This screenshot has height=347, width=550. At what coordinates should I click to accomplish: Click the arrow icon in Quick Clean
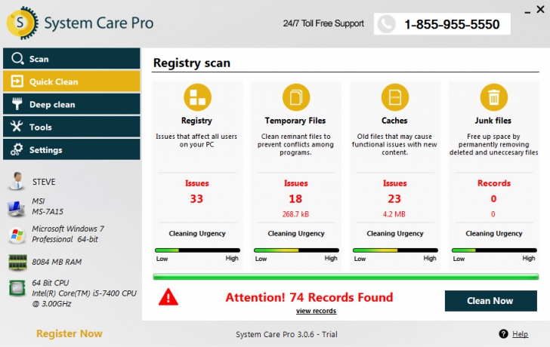point(17,81)
